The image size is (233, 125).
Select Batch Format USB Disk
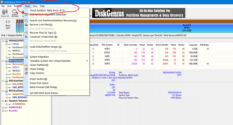pos(43,87)
